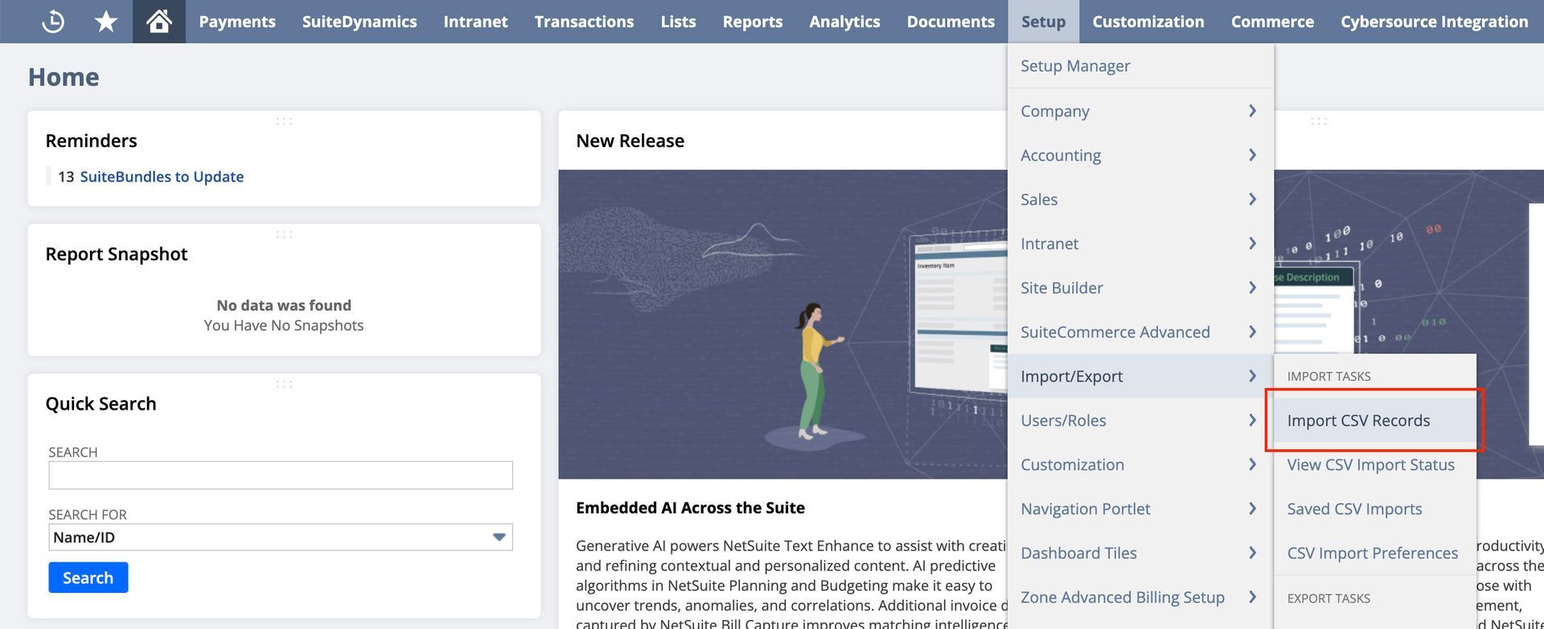Viewport: 1544px width, 629px height.
Task: Click the Quick Search text field
Action: pyautogui.click(x=281, y=475)
